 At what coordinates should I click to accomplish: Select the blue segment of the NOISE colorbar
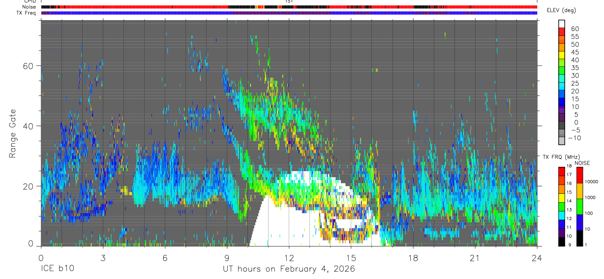pyautogui.click(x=580, y=222)
